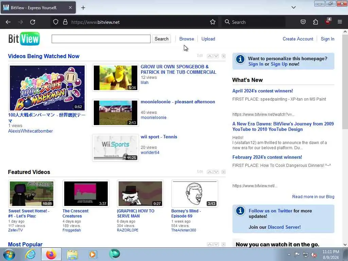Image resolution: width=348 pixels, height=261 pixels.
Task: Open The Crescent Creatures video link
Action: [75, 213]
